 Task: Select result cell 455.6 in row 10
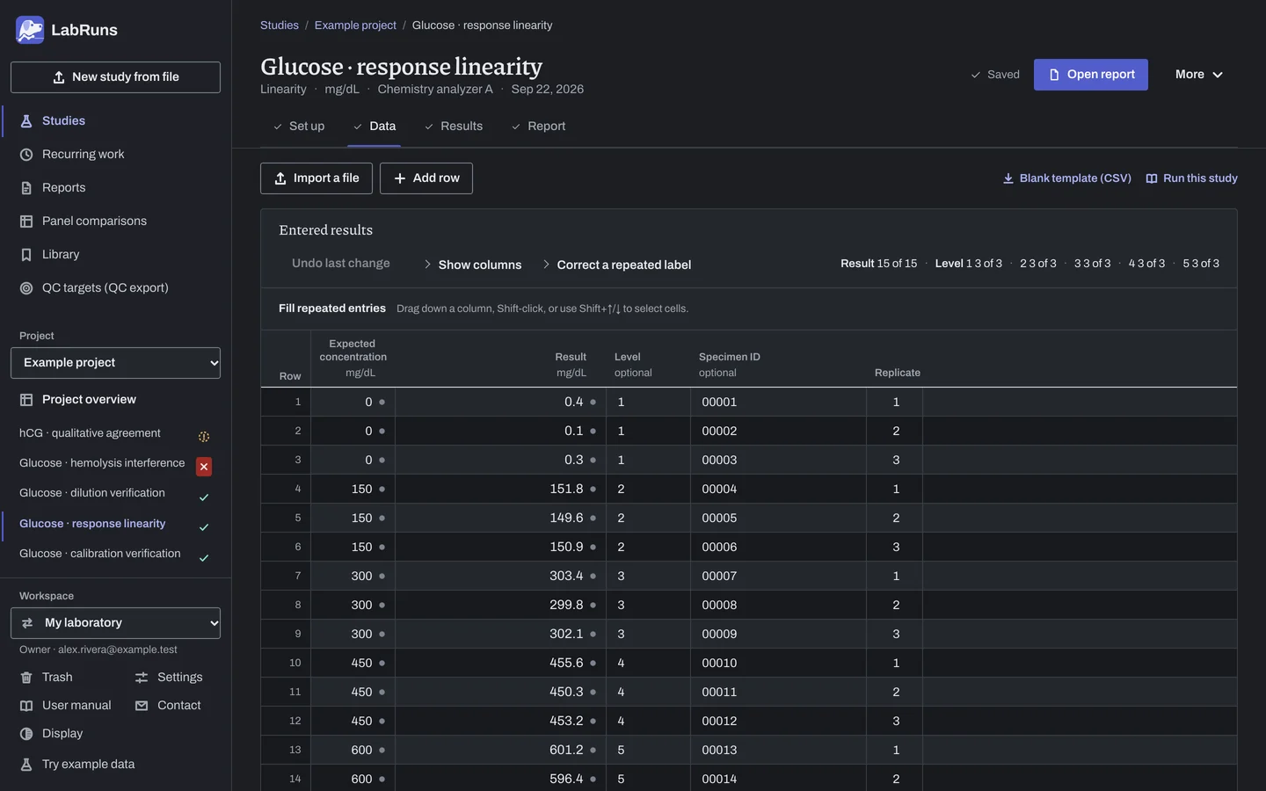pyautogui.click(x=500, y=663)
